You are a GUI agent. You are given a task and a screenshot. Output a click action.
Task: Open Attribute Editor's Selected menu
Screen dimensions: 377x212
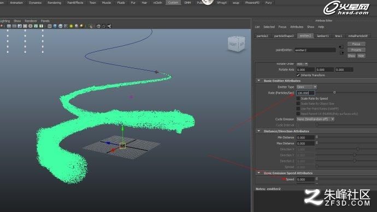pyautogui.click(x=269, y=27)
